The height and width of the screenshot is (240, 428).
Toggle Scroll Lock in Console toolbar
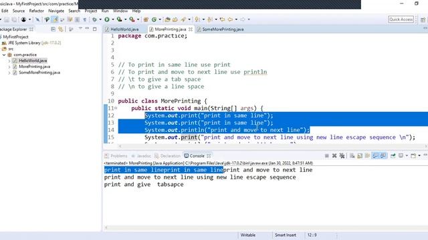tap(360, 155)
